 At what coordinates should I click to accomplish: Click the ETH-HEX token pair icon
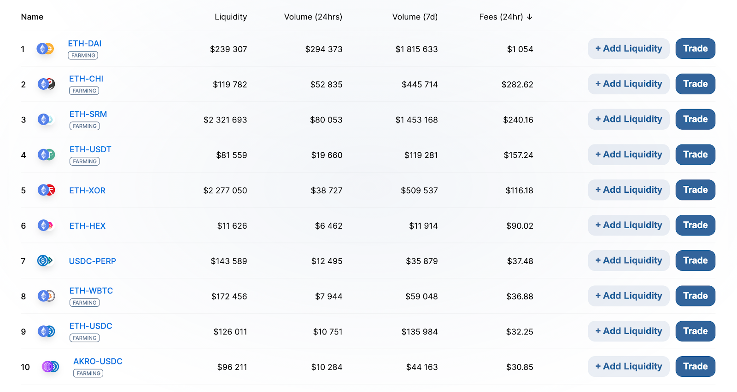click(46, 225)
